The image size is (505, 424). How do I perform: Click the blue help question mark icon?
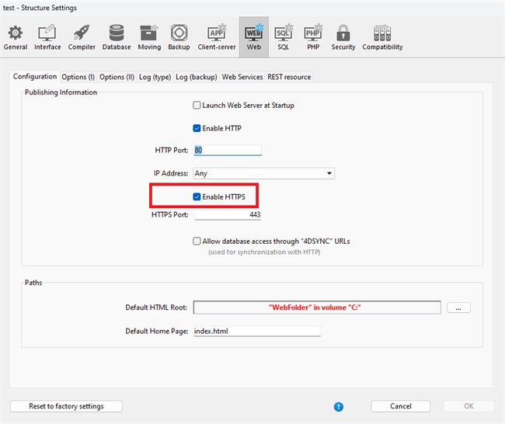click(339, 406)
